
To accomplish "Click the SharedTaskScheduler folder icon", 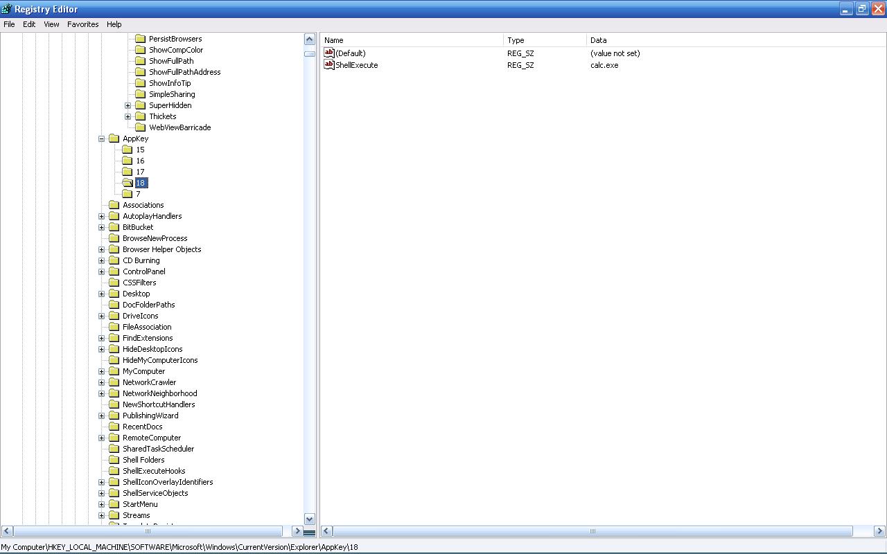I will pyautogui.click(x=114, y=449).
